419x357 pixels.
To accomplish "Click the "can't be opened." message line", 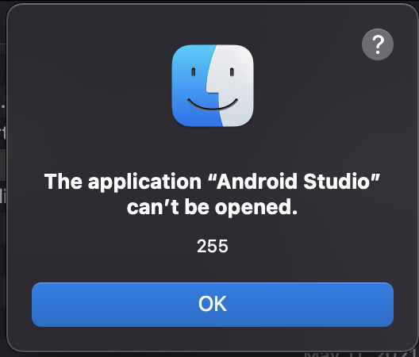I will (212, 207).
